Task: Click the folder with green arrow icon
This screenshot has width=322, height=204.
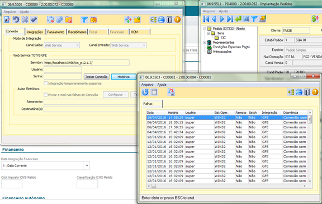Action: tap(137, 20)
